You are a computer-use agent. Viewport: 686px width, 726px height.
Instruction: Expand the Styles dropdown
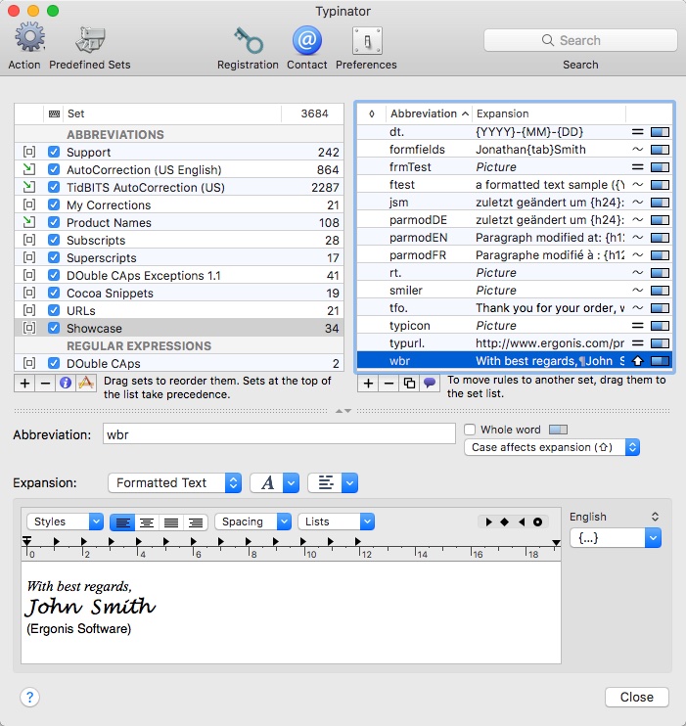(x=65, y=522)
